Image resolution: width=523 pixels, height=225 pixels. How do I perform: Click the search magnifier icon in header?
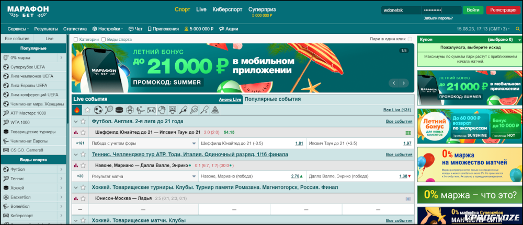pos(518,29)
